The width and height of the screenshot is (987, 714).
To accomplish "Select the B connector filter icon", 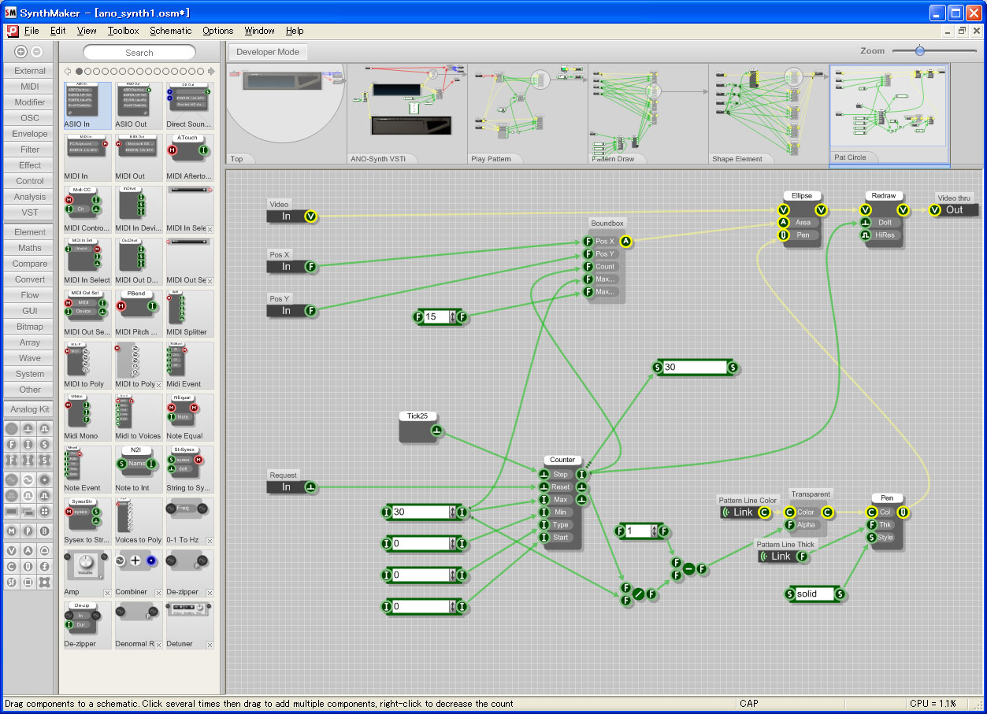I will point(45,531).
